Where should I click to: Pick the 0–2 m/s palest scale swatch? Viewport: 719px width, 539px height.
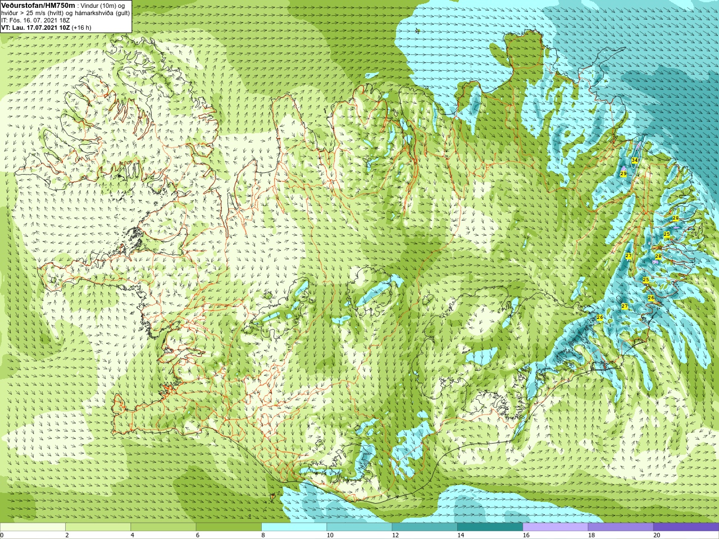33,527
